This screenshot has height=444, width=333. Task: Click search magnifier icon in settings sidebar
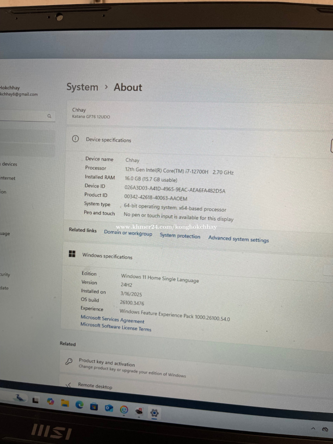(x=49, y=116)
